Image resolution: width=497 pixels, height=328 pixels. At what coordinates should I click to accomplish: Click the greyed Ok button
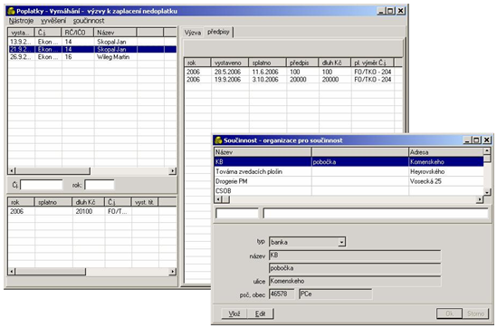(449, 314)
